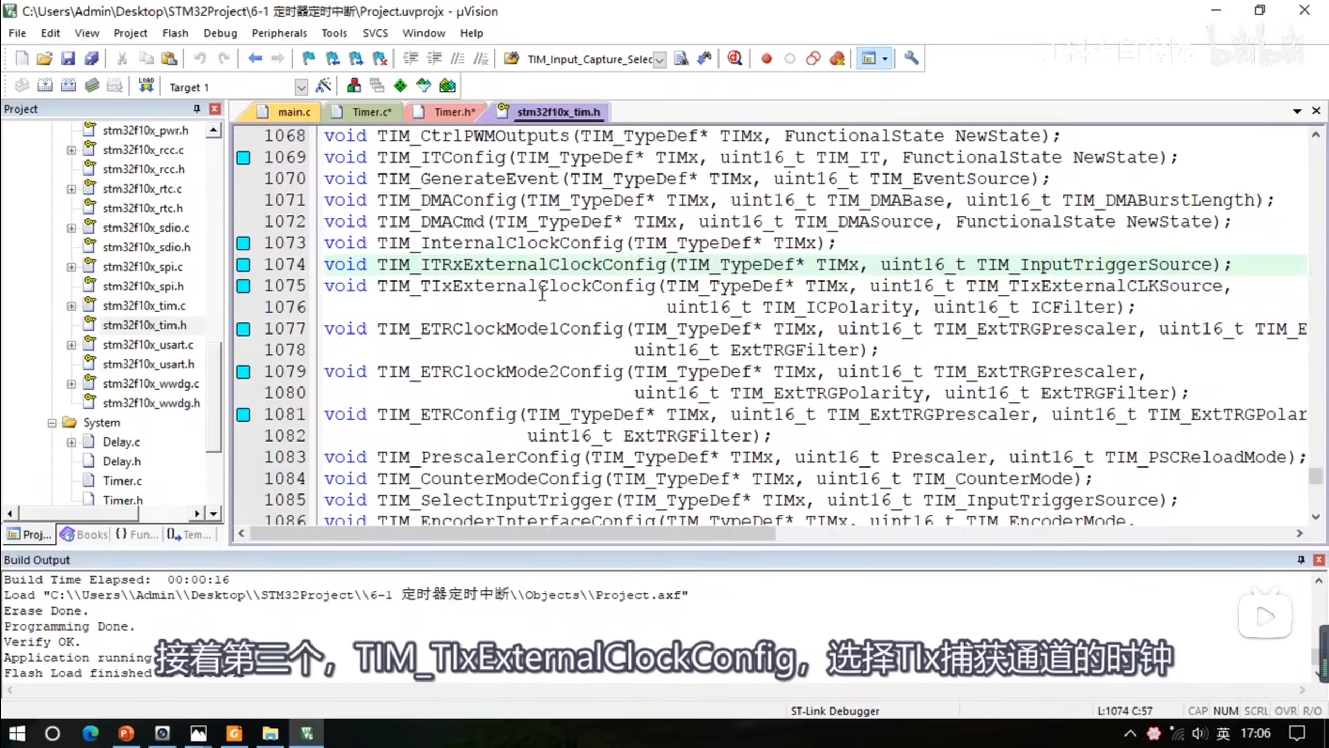The height and width of the screenshot is (748, 1329).
Task: Toggle auto-hide pin on Project panel
Action: (197, 109)
